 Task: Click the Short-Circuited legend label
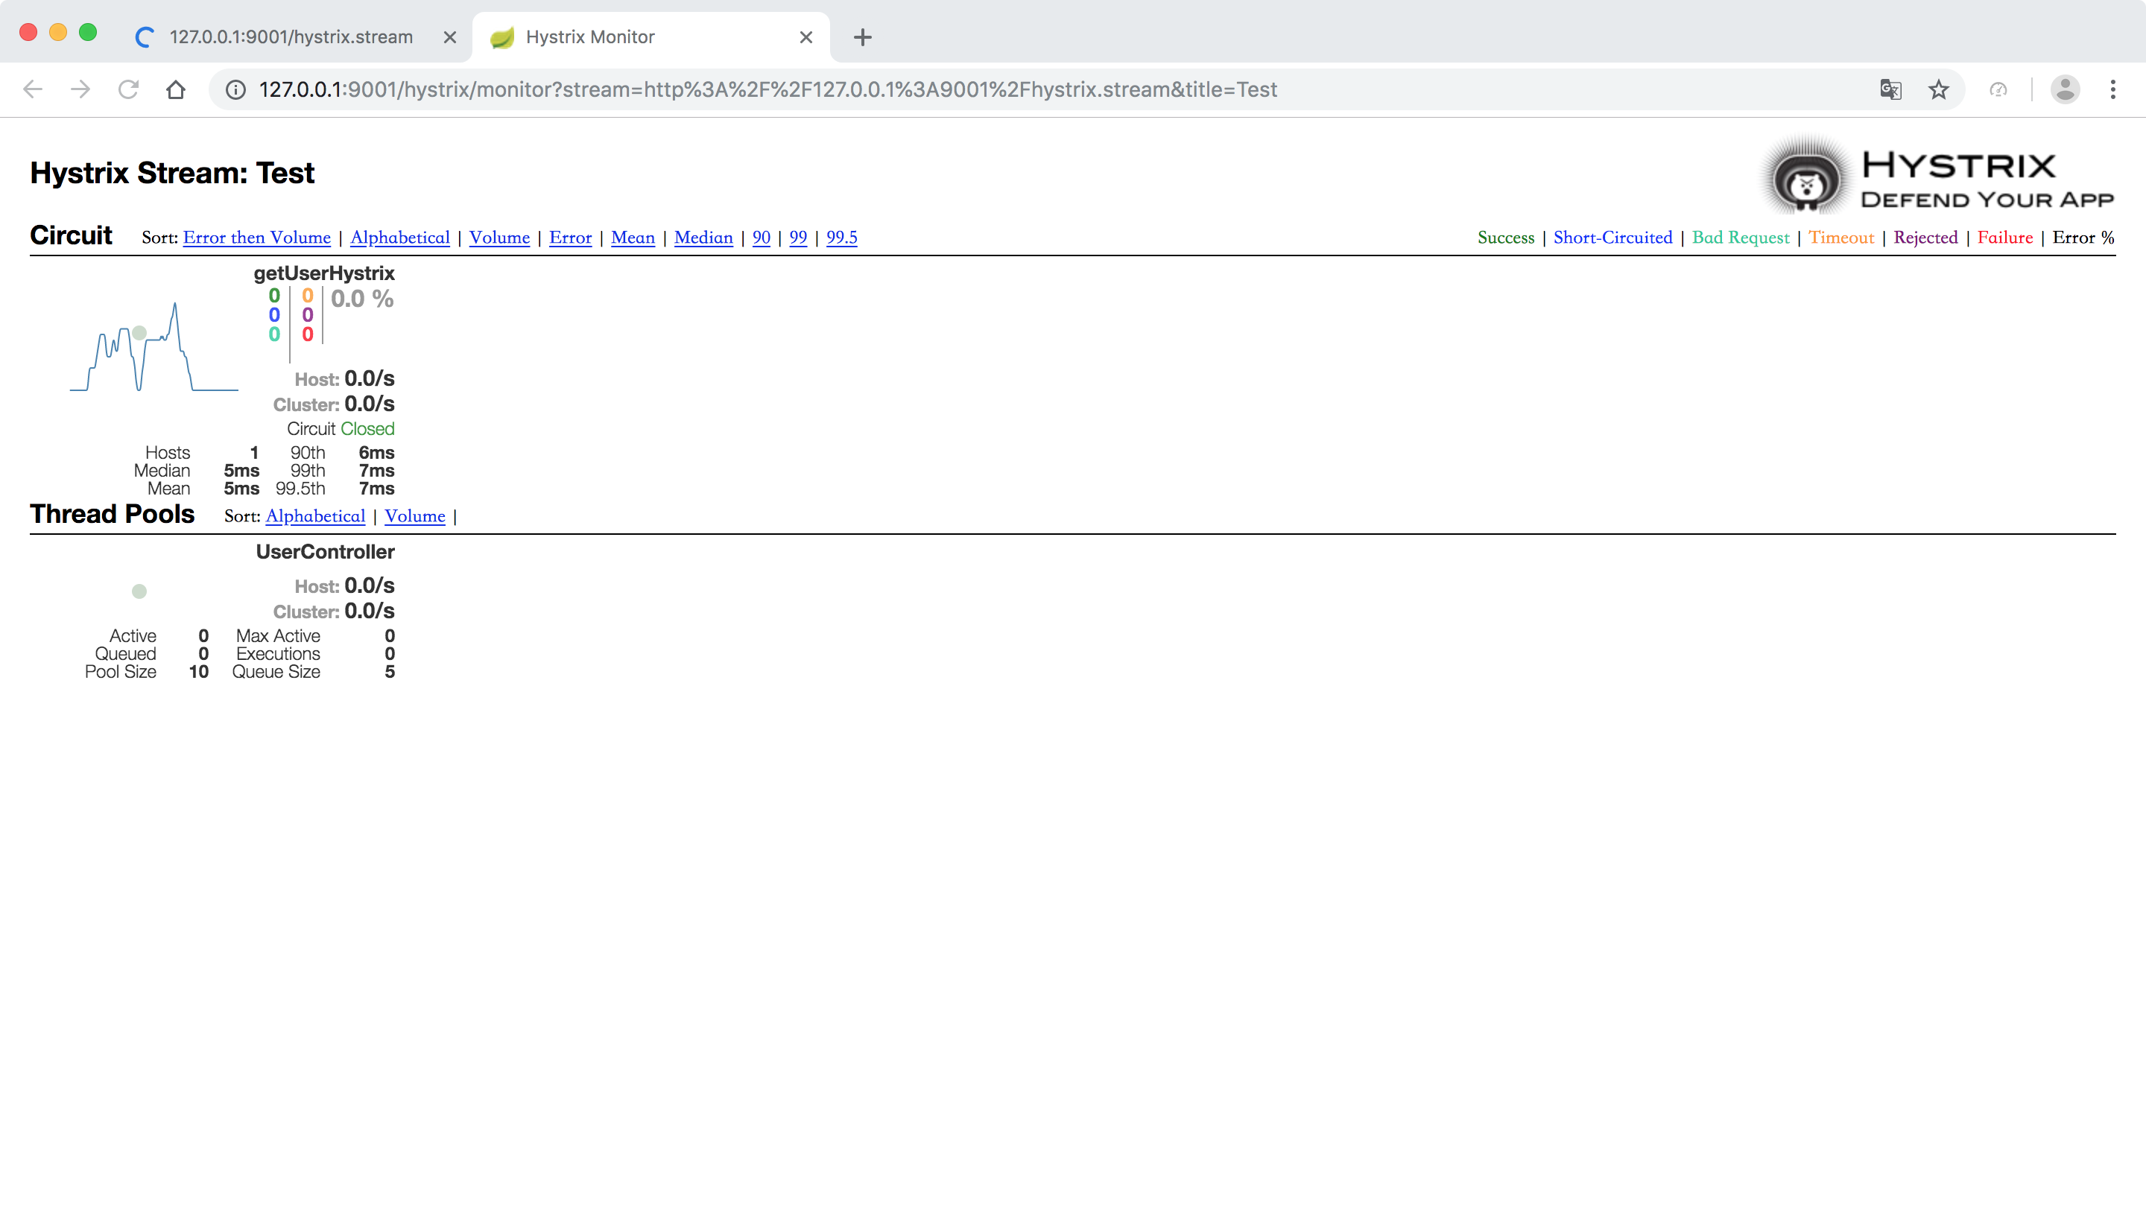click(1613, 238)
